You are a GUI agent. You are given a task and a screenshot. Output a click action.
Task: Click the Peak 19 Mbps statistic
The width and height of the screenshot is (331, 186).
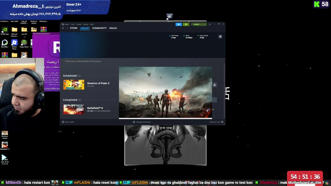pos(188,37)
